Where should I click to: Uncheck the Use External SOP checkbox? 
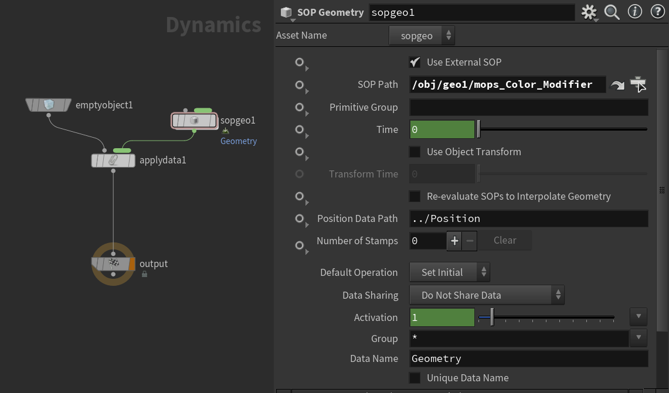(x=415, y=62)
